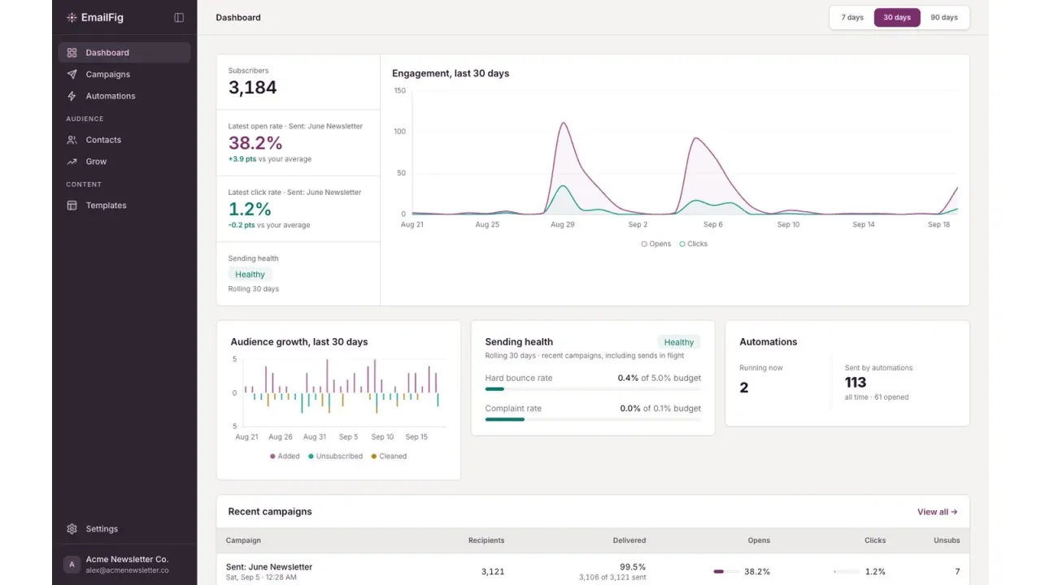The height and width of the screenshot is (585, 1041).
Task: Open Settings in the sidebar
Action: click(124, 529)
